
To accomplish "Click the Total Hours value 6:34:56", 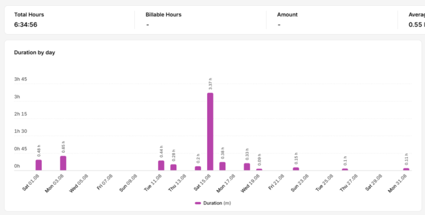I will 25,24.
